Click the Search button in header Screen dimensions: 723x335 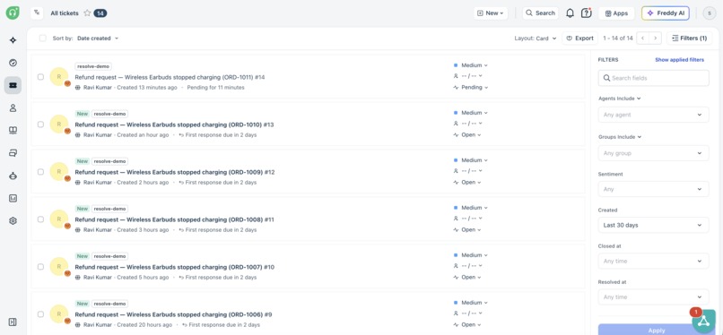point(540,13)
